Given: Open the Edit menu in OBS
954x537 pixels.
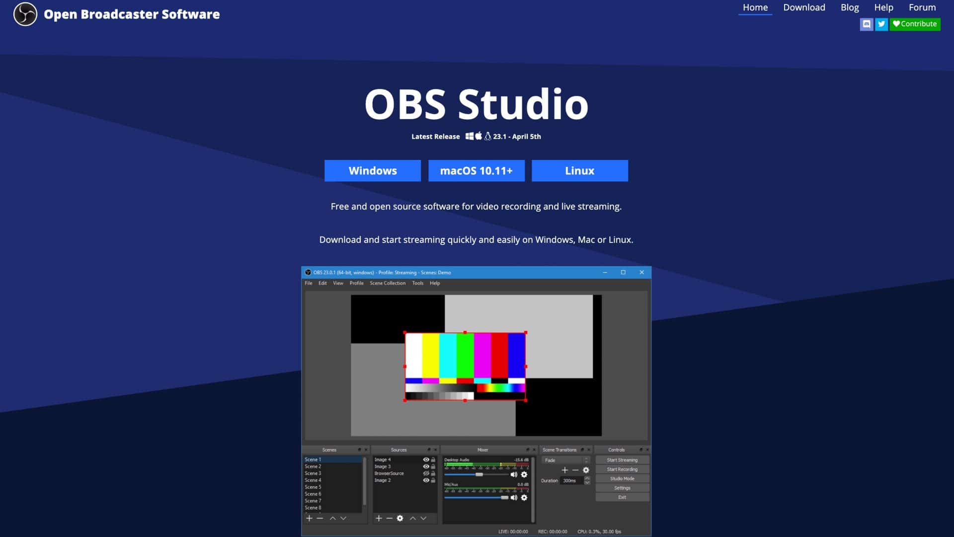Looking at the screenshot, I should [322, 283].
